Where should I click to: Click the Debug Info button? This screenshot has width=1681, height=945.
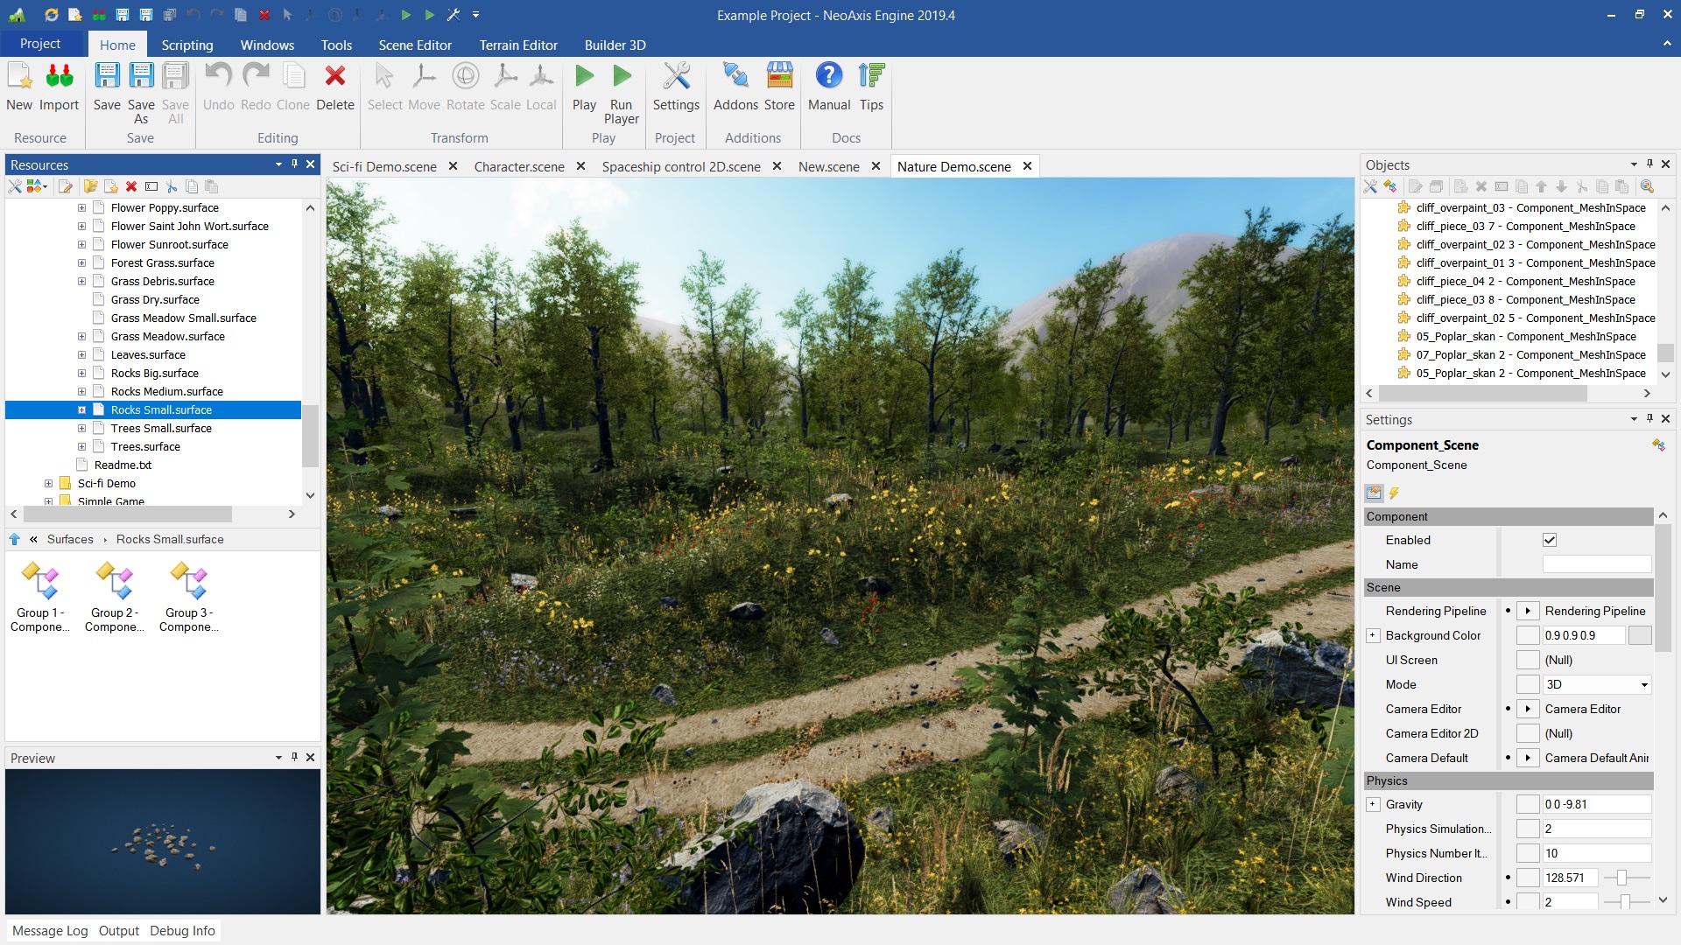(182, 930)
